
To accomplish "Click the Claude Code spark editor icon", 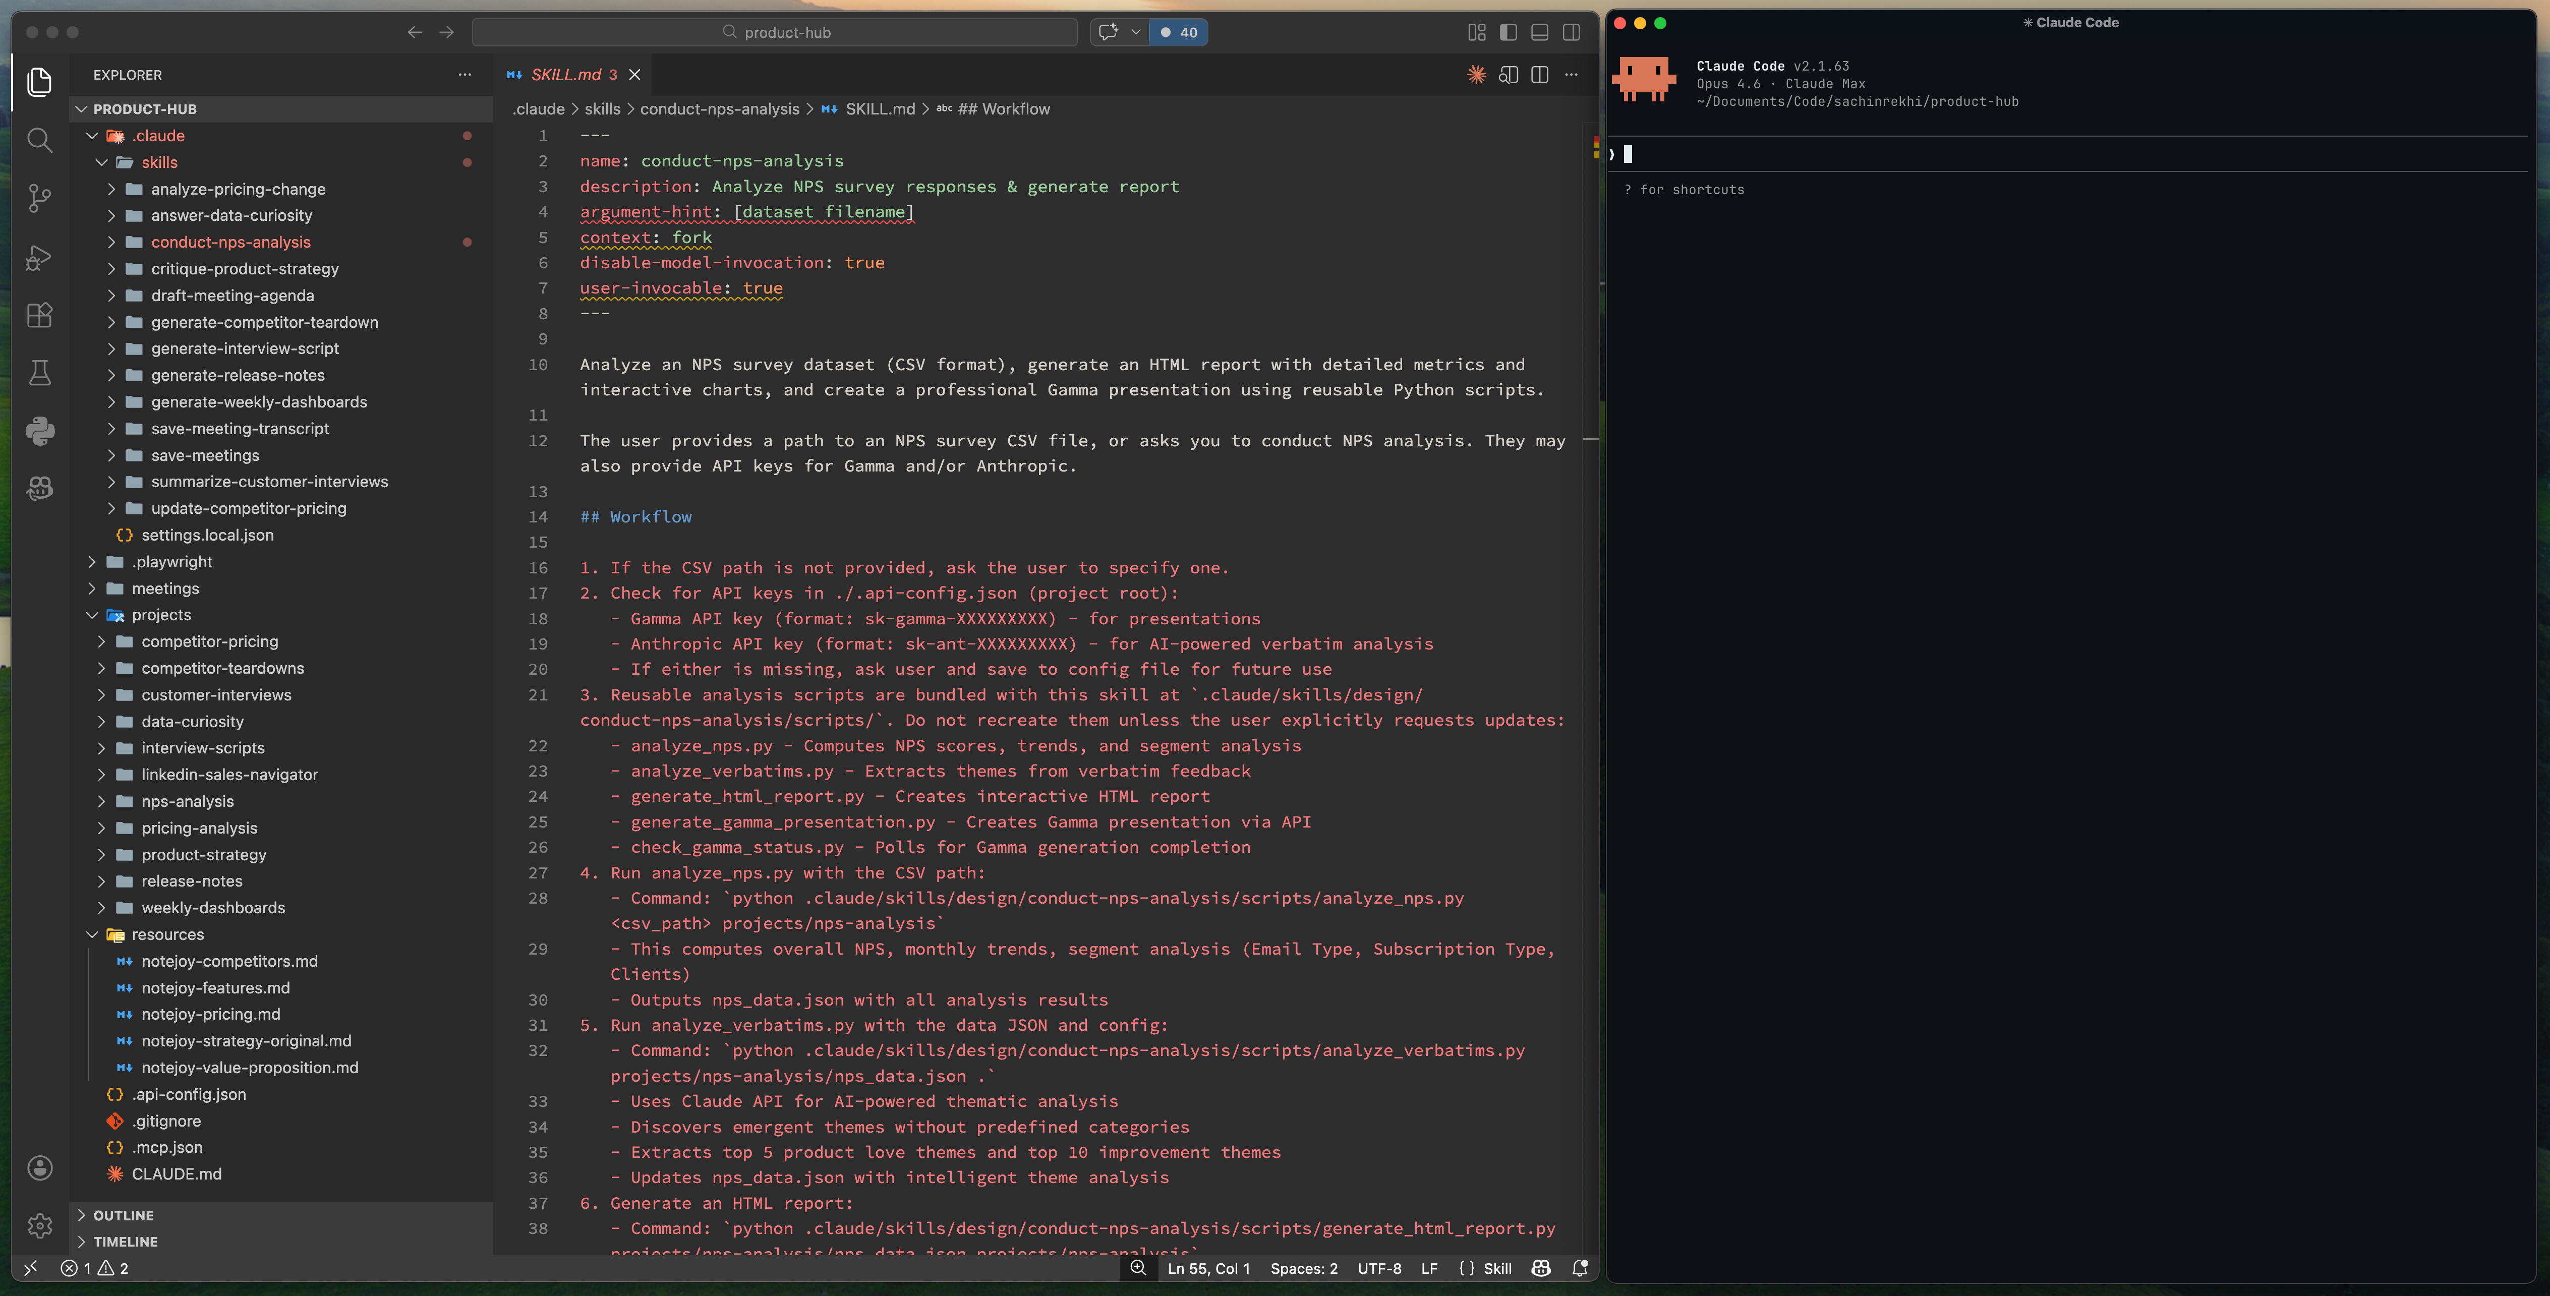I will click(1476, 74).
